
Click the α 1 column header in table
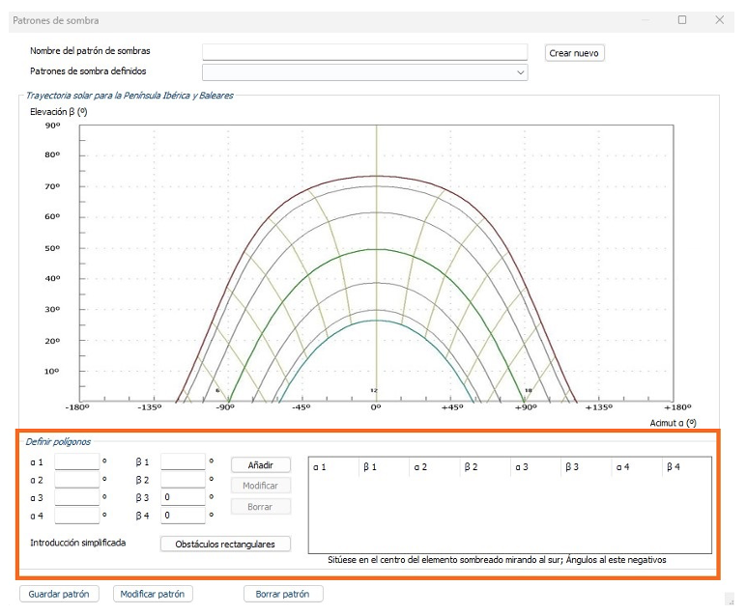332,467
